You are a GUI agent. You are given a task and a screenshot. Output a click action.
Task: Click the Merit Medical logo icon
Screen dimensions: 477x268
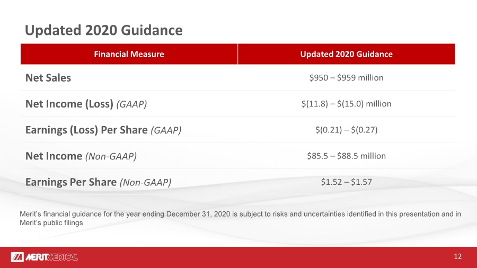17,257
